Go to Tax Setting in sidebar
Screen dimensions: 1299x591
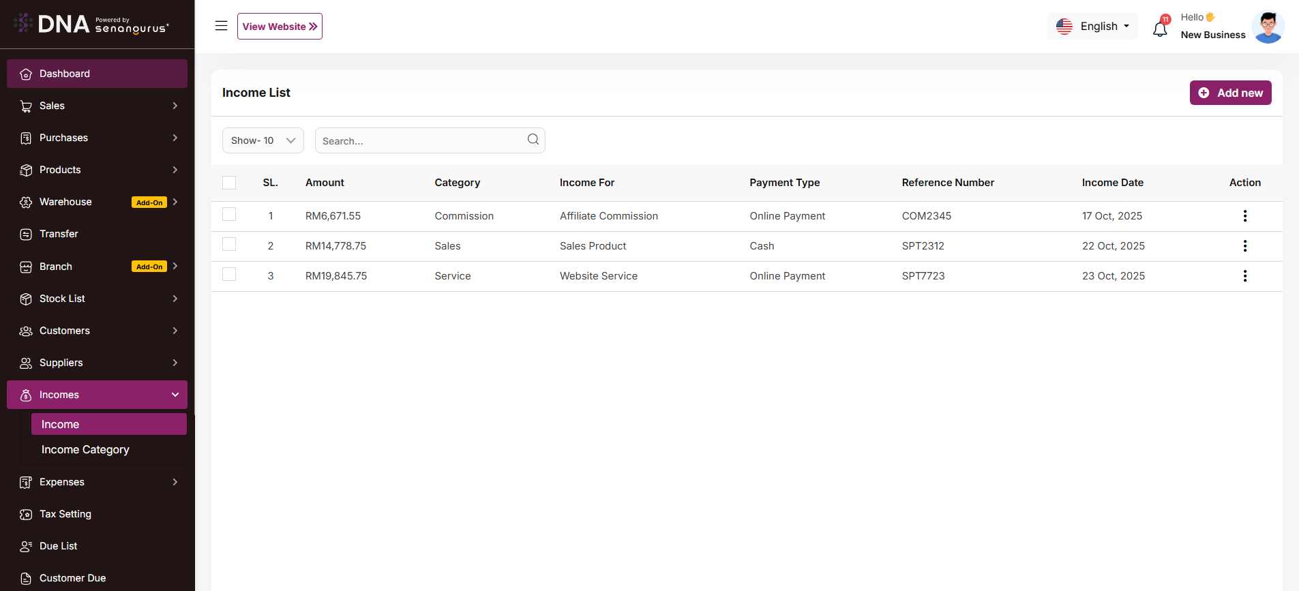(65, 514)
